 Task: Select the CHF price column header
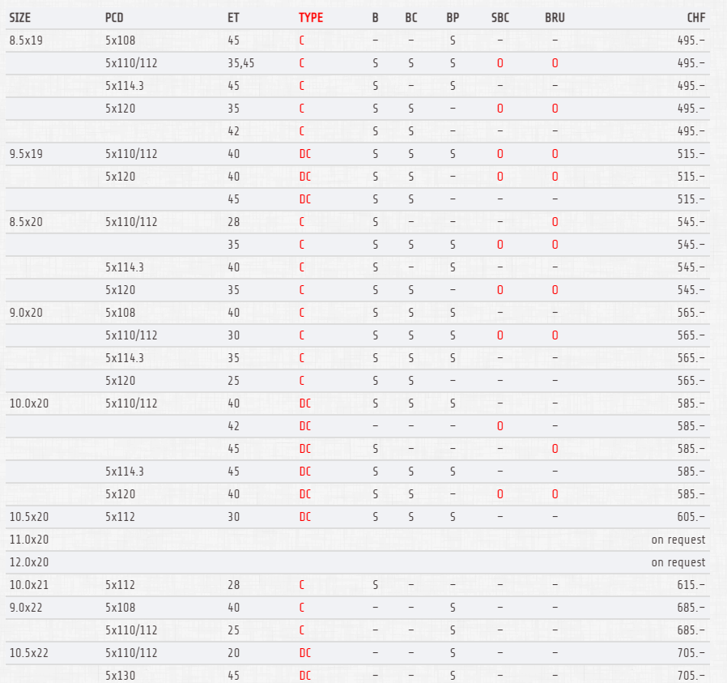click(x=695, y=18)
